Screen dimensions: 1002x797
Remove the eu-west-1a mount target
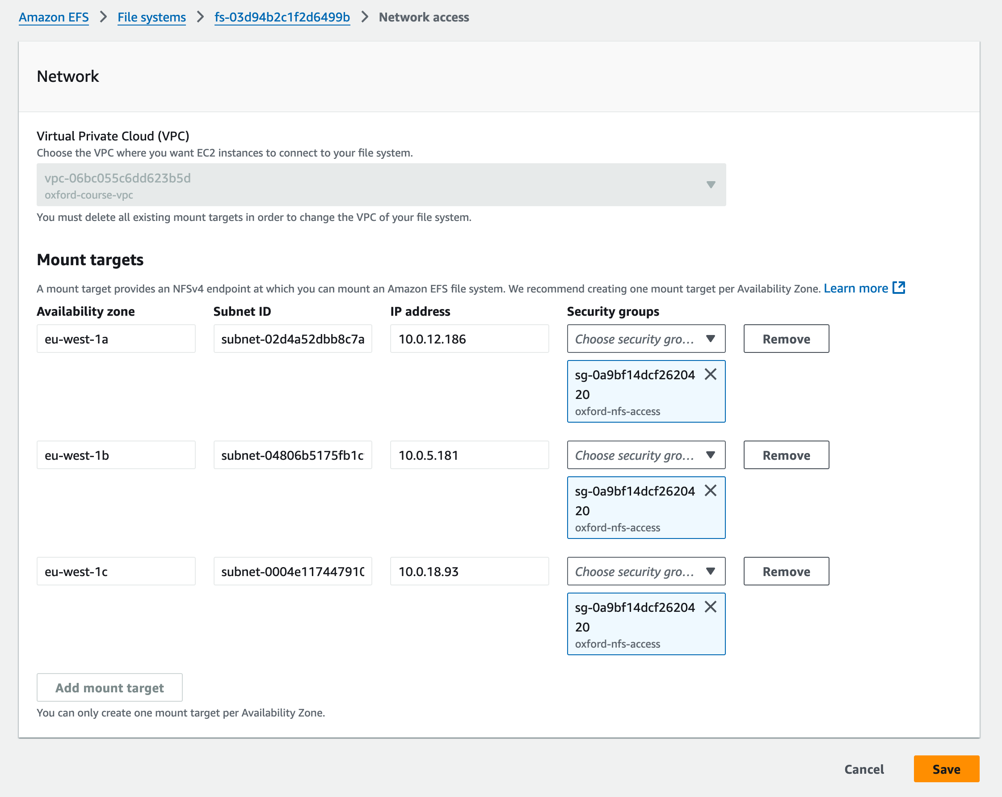tap(786, 339)
